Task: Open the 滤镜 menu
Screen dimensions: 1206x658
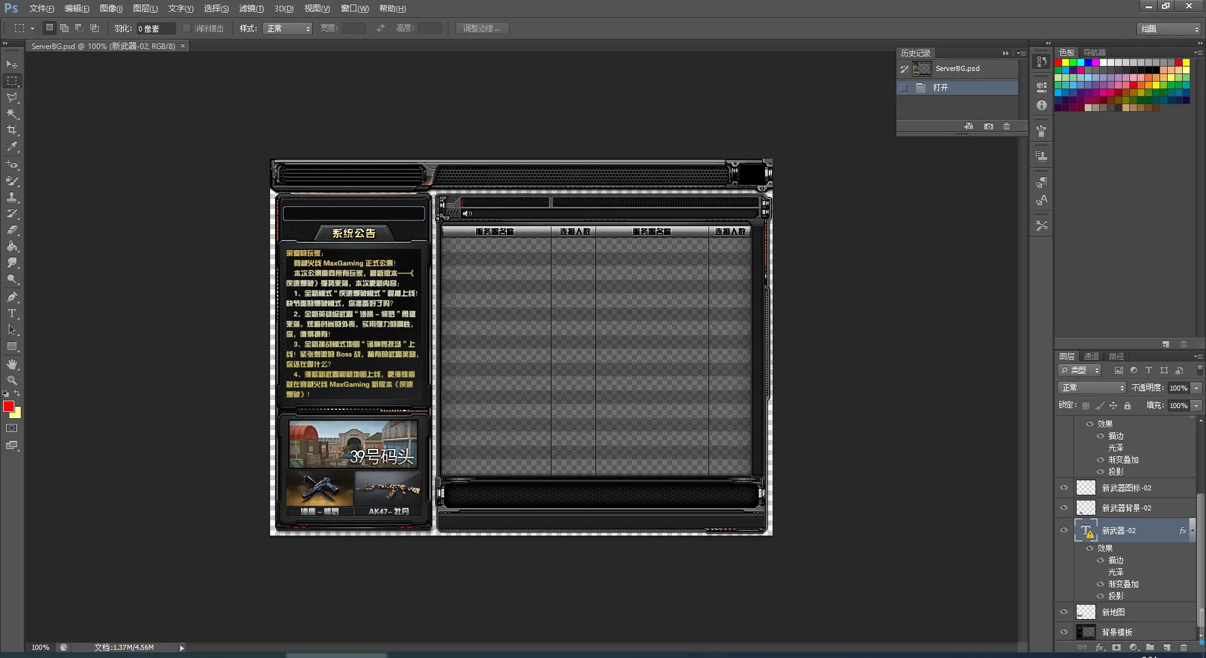Action: (x=251, y=9)
